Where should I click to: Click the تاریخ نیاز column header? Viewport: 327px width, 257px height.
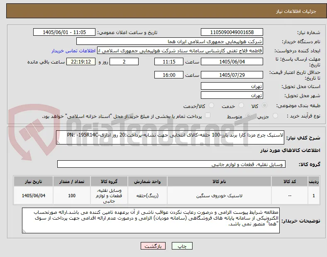33,181
